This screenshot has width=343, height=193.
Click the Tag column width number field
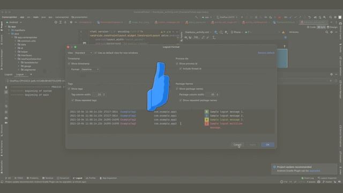click(98, 94)
